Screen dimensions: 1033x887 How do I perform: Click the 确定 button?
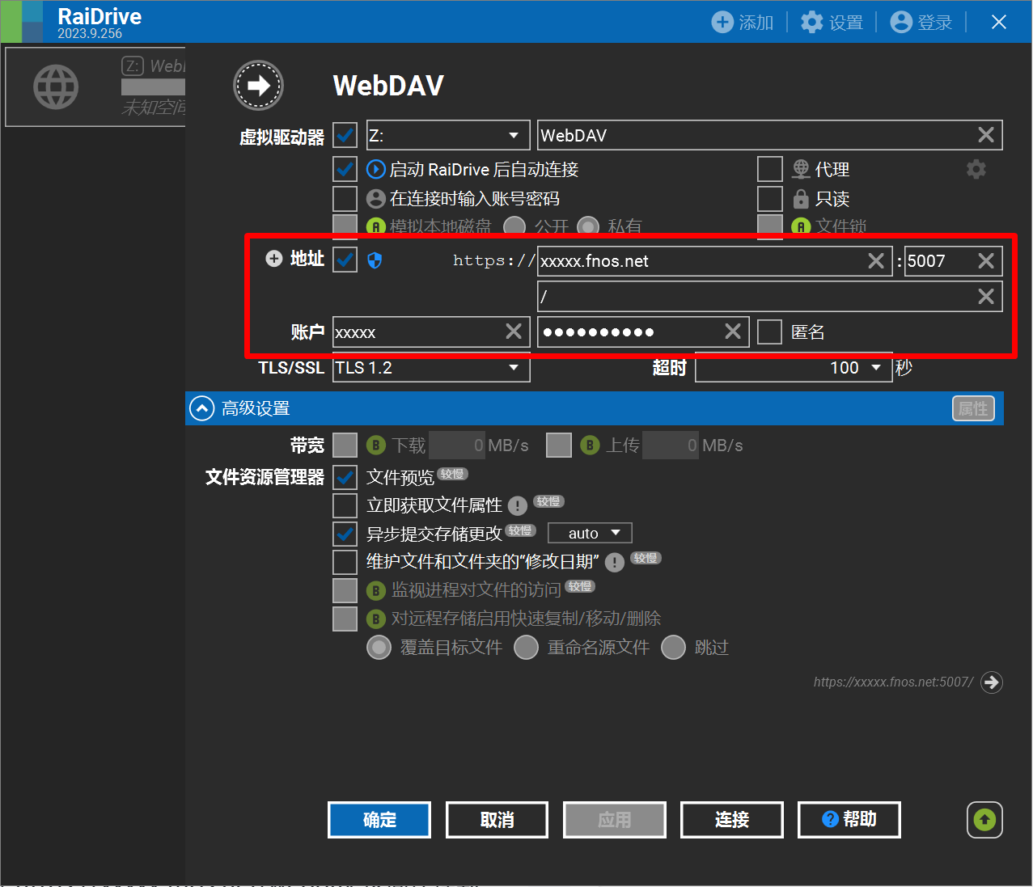[x=379, y=820]
